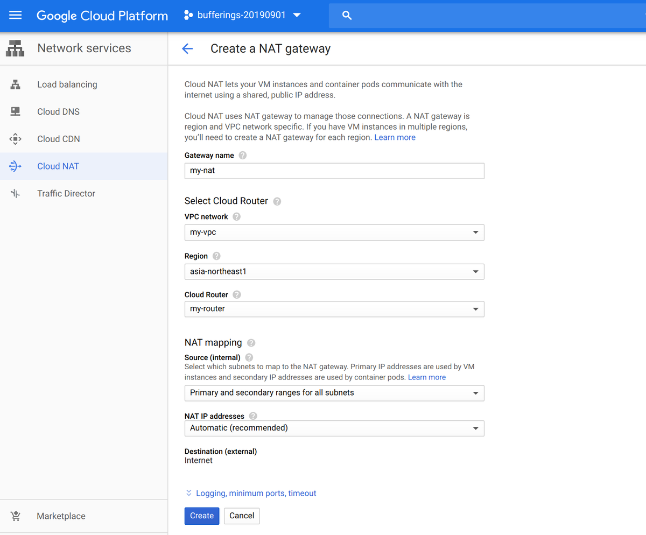The width and height of the screenshot is (646, 535).
Task: Select Cloud NAT in sidebar
Action: tap(84, 166)
